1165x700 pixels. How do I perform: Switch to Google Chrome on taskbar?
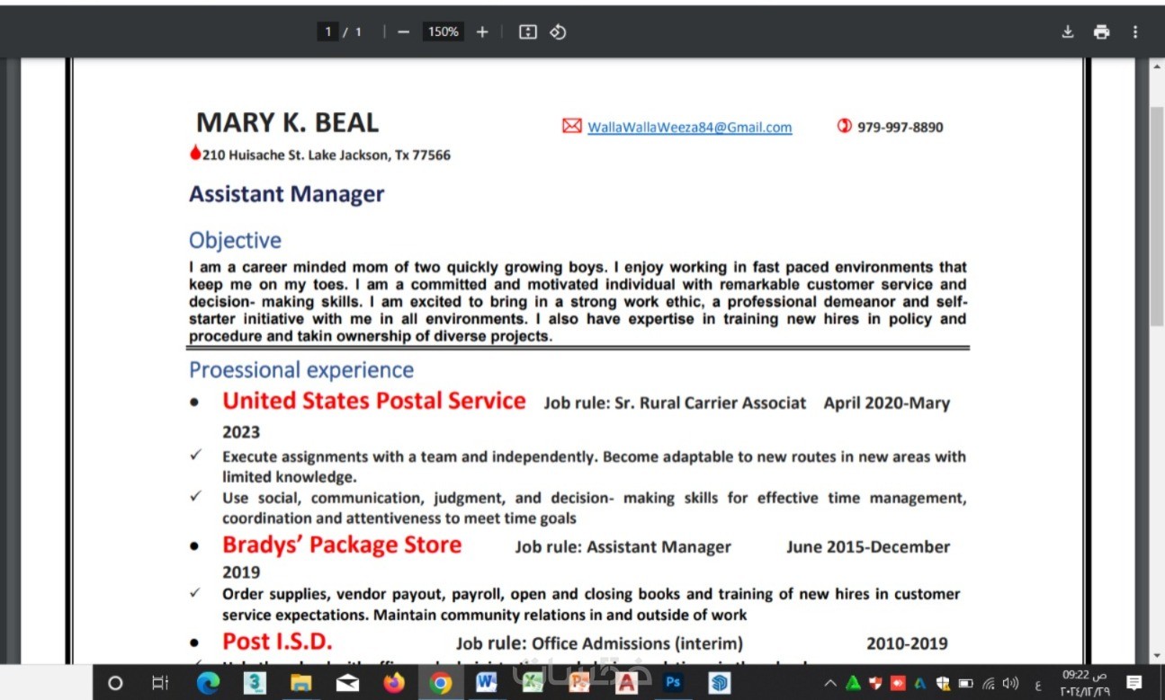pos(441,683)
